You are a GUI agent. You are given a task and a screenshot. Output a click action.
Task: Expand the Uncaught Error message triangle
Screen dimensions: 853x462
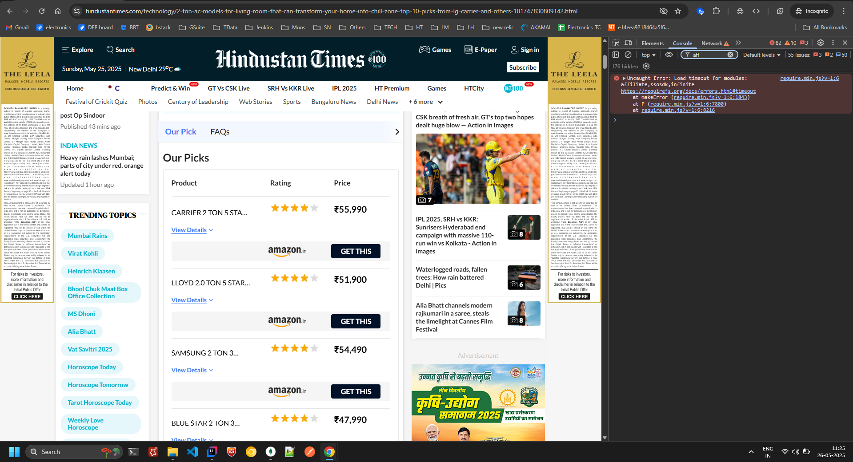pos(624,78)
